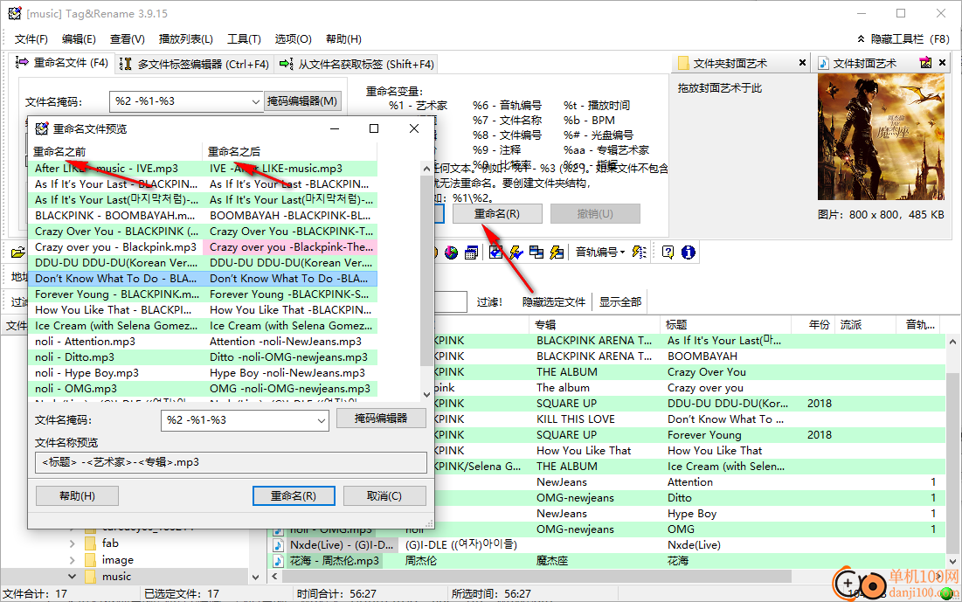Maximize the 重命名文件预览 dialog
The width and height of the screenshot is (962, 602).
tap(374, 128)
